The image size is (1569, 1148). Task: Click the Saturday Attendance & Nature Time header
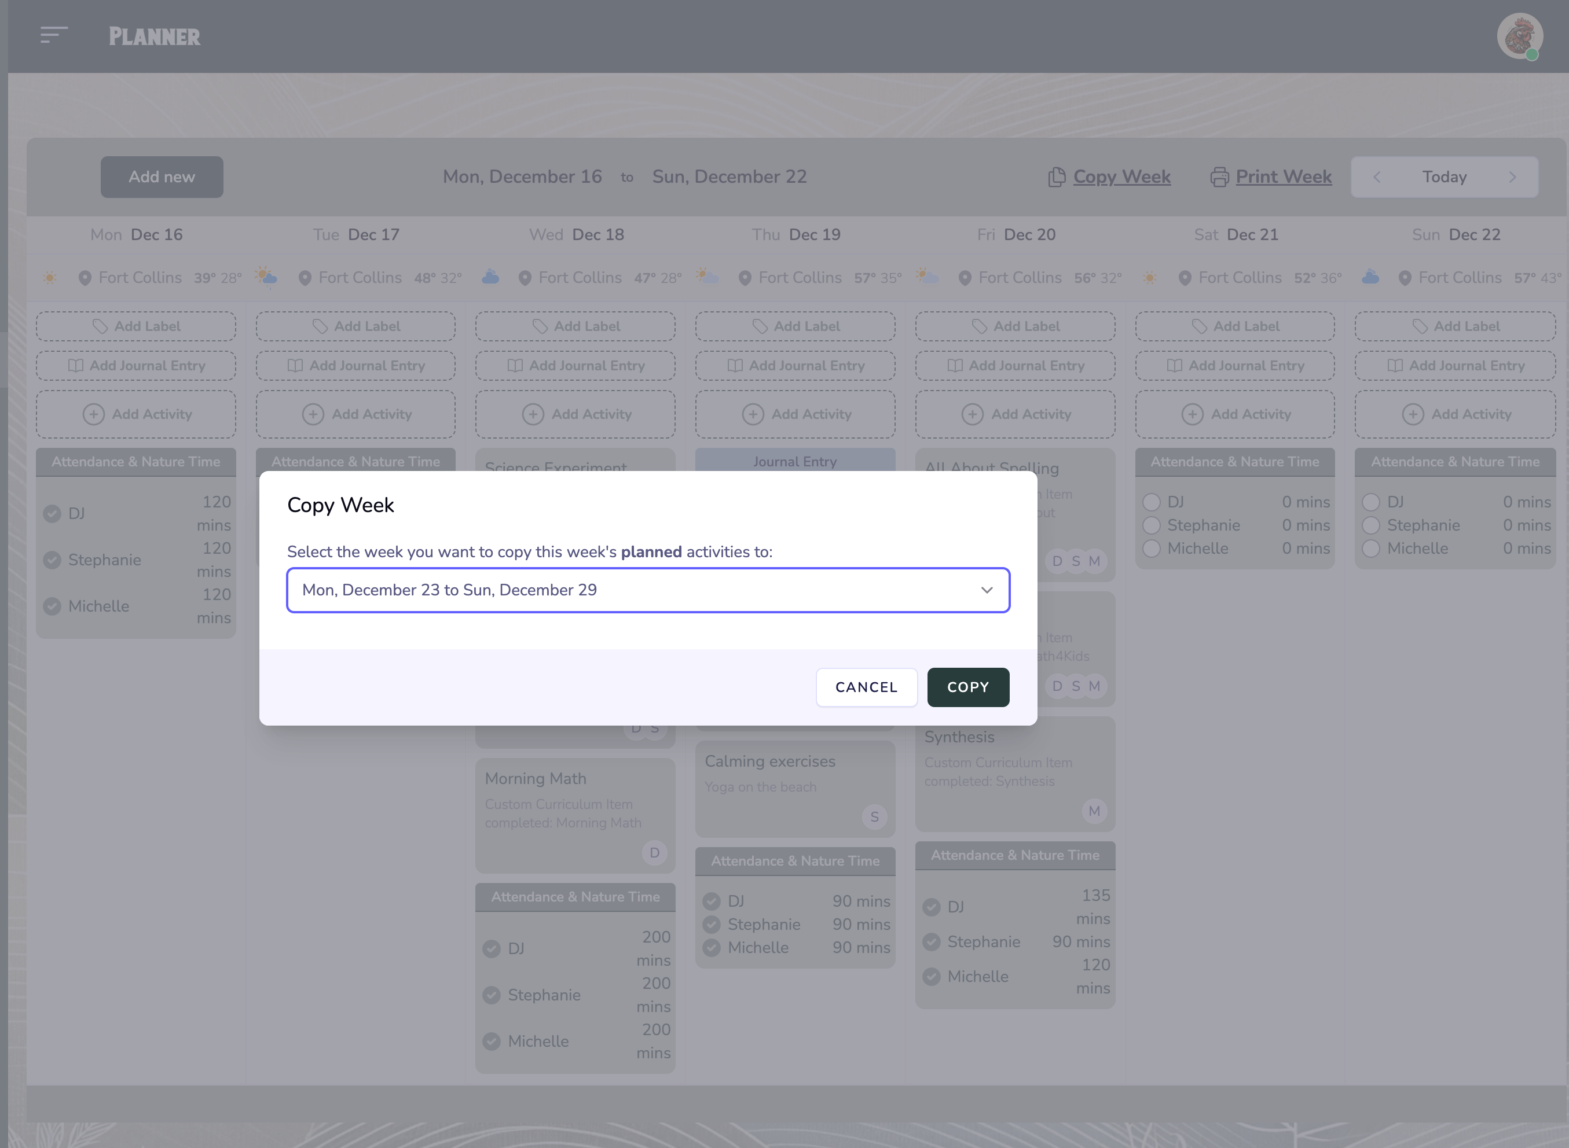(1236, 462)
